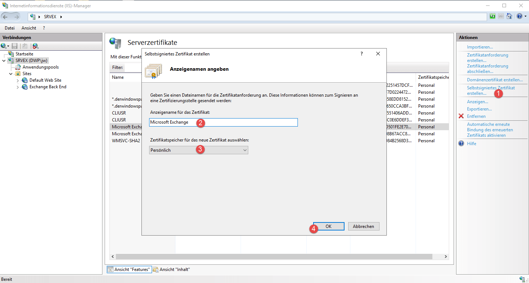Viewport: 529px width, 283px height.
Task: Click OK to create the certificate
Action: point(328,226)
